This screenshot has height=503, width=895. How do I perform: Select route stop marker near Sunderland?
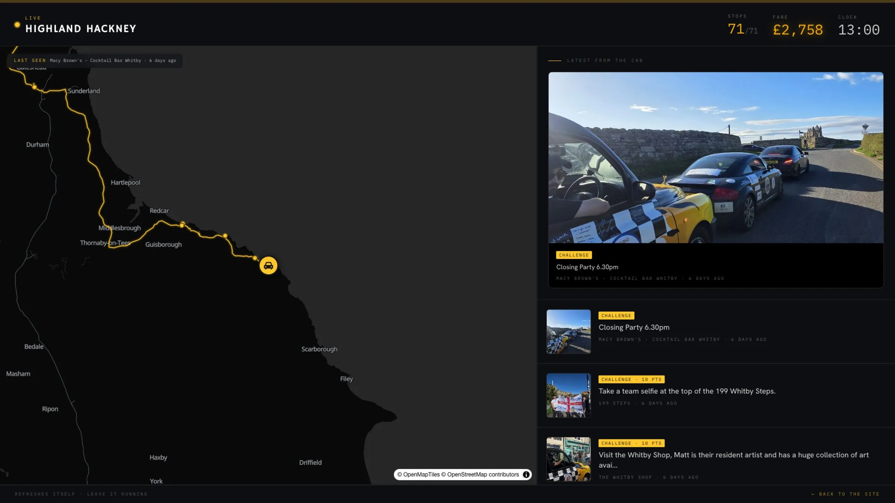(x=34, y=87)
